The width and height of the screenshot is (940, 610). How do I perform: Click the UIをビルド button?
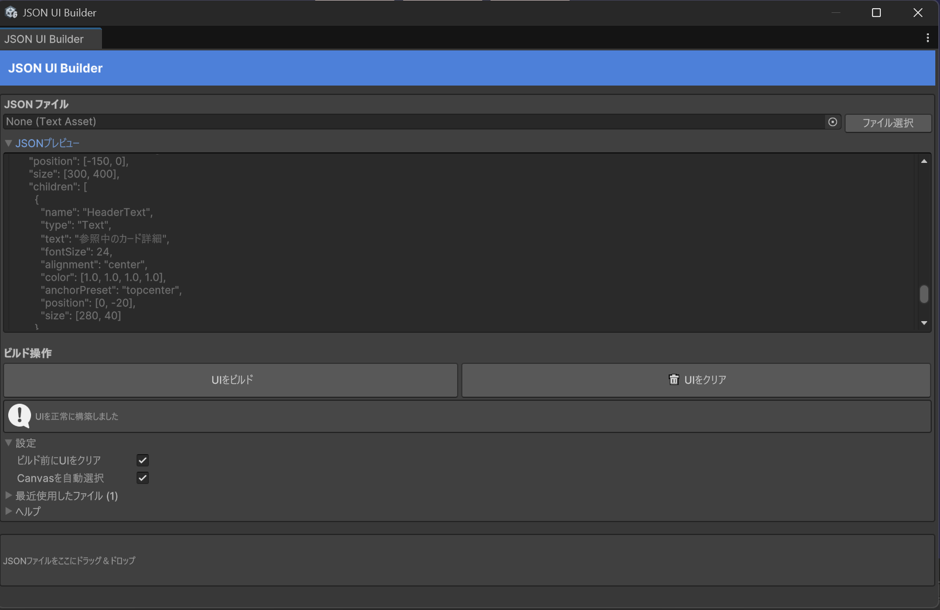pyautogui.click(x=231, y=380)
